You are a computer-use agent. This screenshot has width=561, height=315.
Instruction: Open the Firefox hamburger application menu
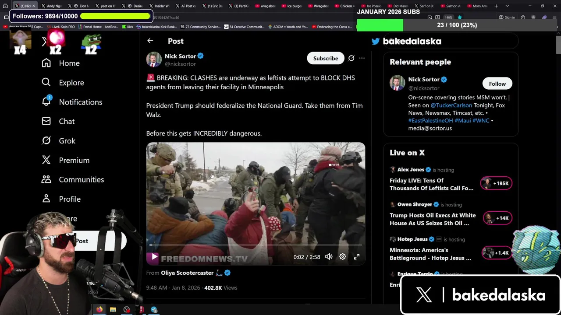click(x=555, y=17)
